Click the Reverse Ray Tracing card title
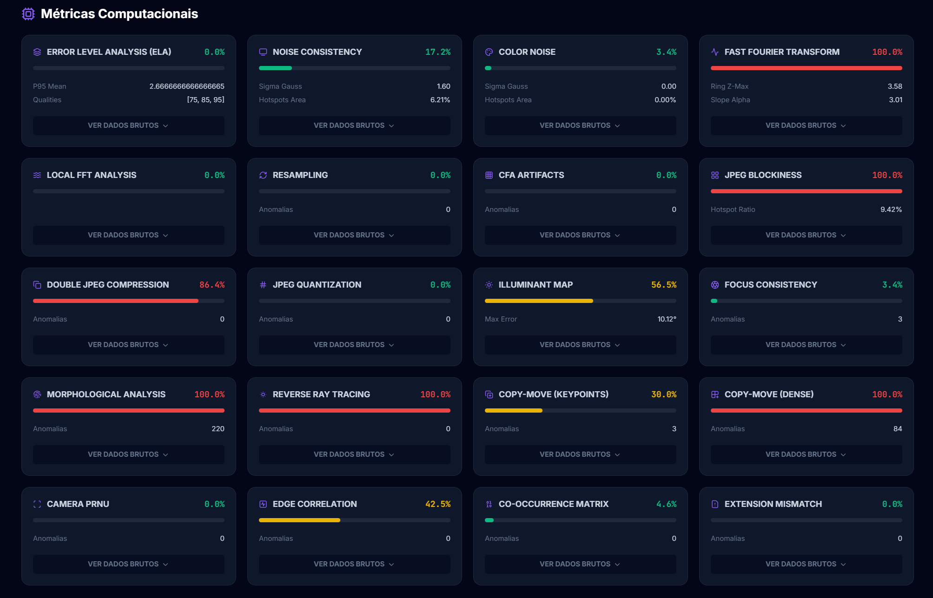 click(x=321, y=394)
